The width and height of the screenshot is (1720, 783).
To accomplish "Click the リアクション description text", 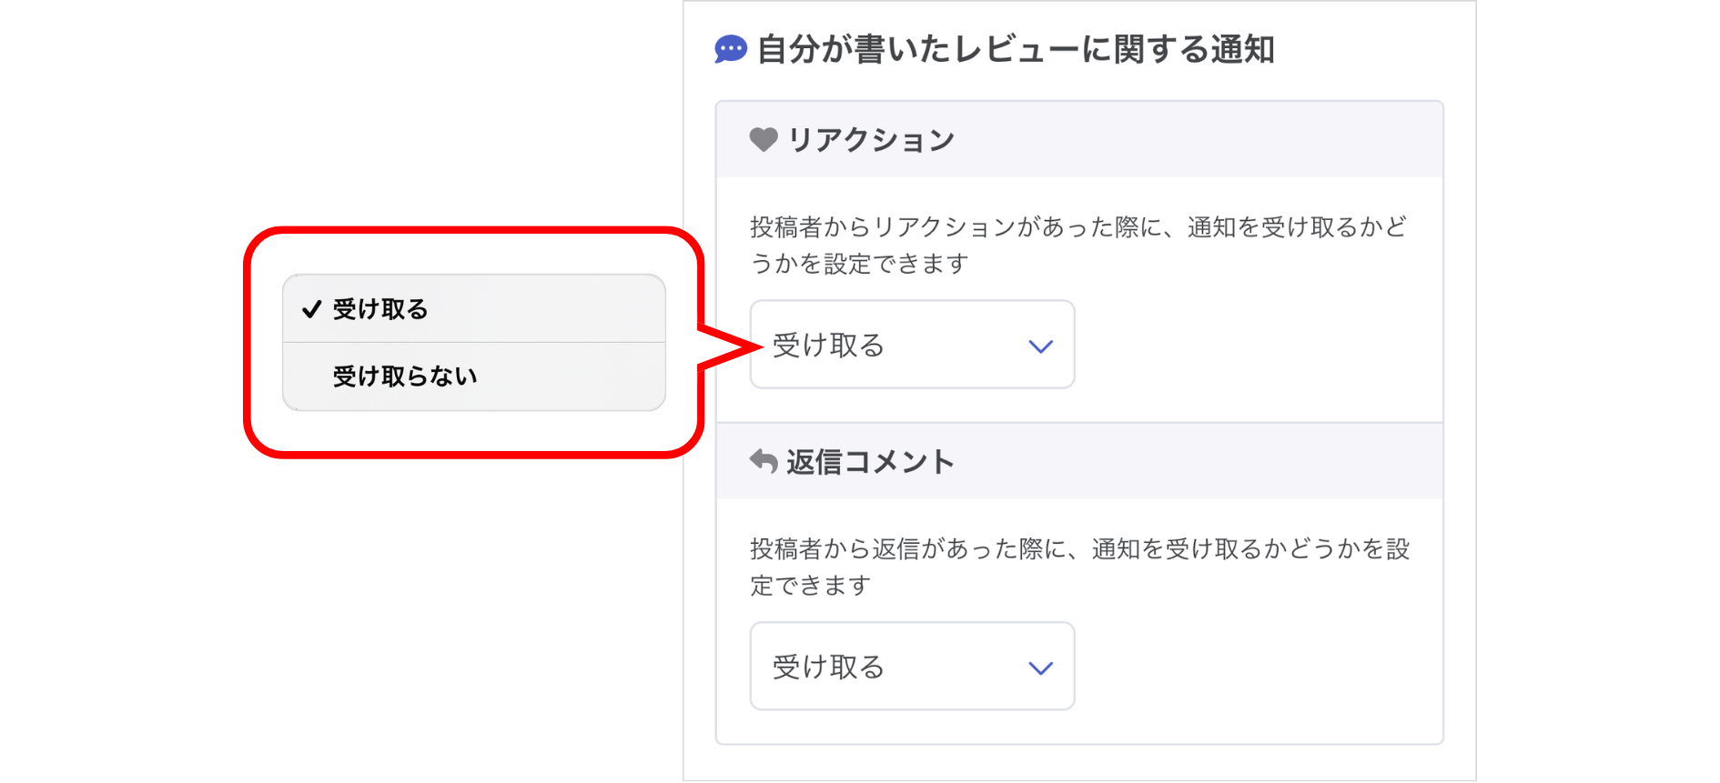I will pos(1078,245).
